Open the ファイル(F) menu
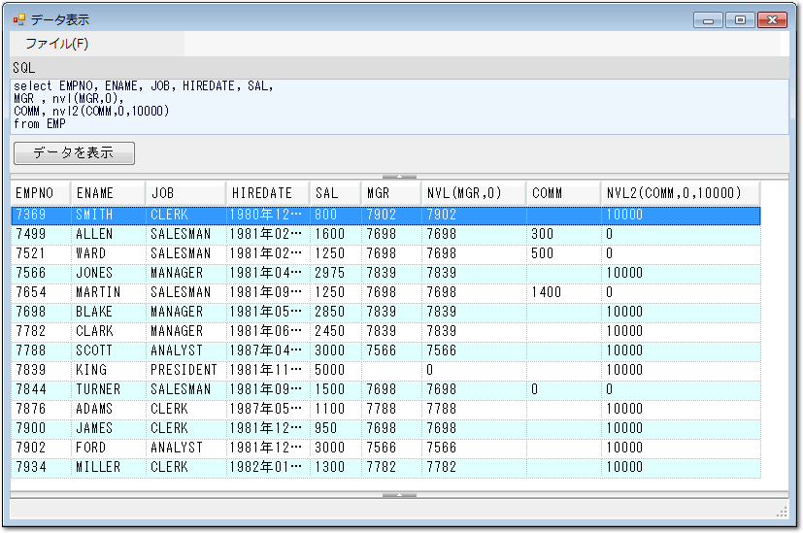Image resolution: width=803 pixels, height=533 pixels. [x=56, y=44]
